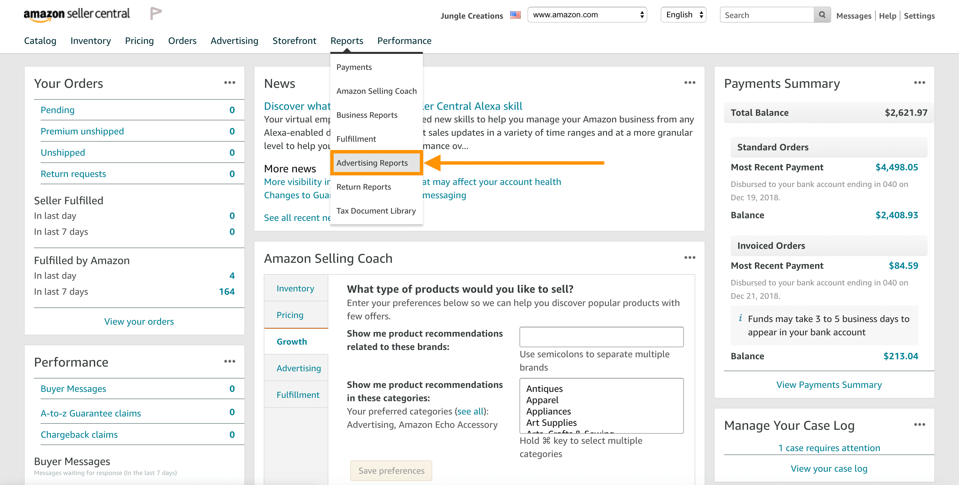959x485 pixels.
Task: Click the 1 case requires attention link
Action: pos(829,447)
